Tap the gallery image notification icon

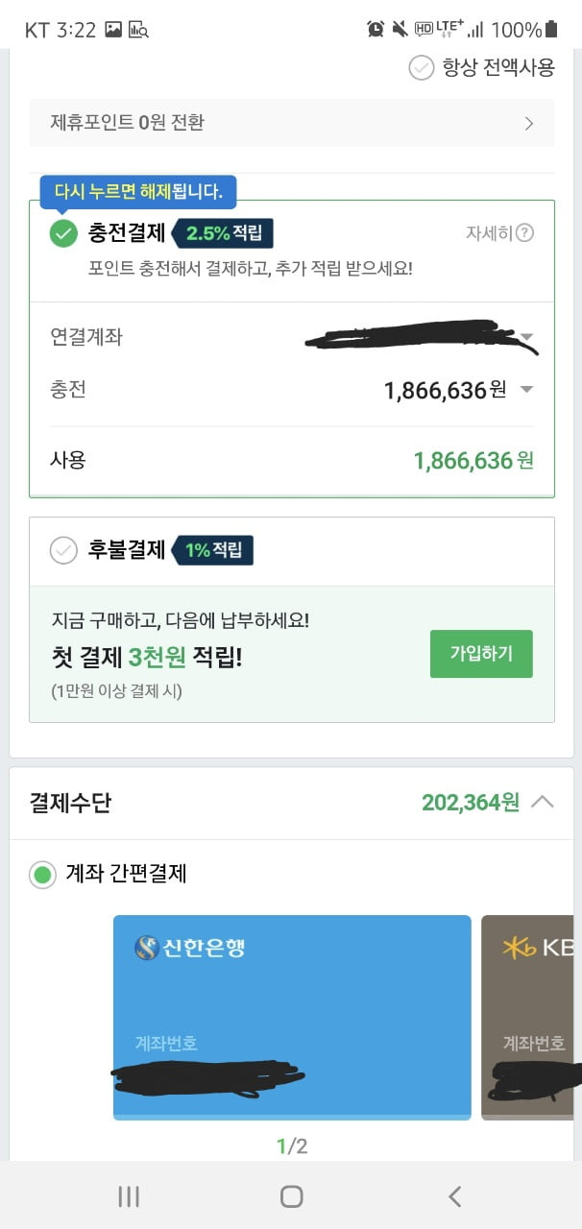(113, 30)
